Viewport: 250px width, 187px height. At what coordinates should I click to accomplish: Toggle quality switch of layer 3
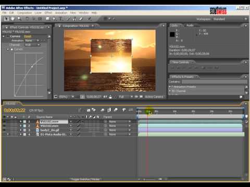click(x=78, y=130)
